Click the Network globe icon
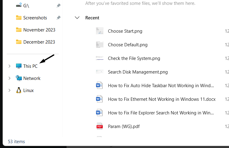Image resolution: width=229 pixels, height=148 pixels. [19, 78]
